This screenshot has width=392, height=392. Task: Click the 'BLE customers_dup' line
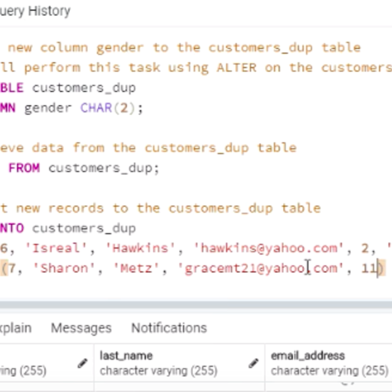pyautogui.click(x=68, y=88)
